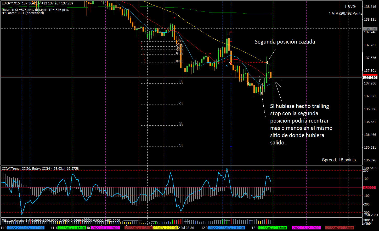The height and width of the screenshot is (231, 379).
Task: Select the 2022.07.12 02:00 yellow time label
Action: click(165, 228)
